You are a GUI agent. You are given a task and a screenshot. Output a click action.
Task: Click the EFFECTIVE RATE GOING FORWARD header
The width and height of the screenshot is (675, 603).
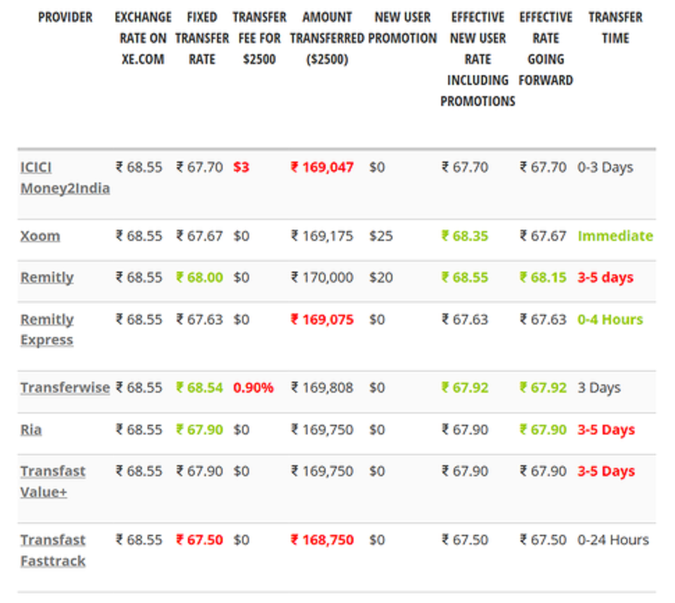pos(546,49)
